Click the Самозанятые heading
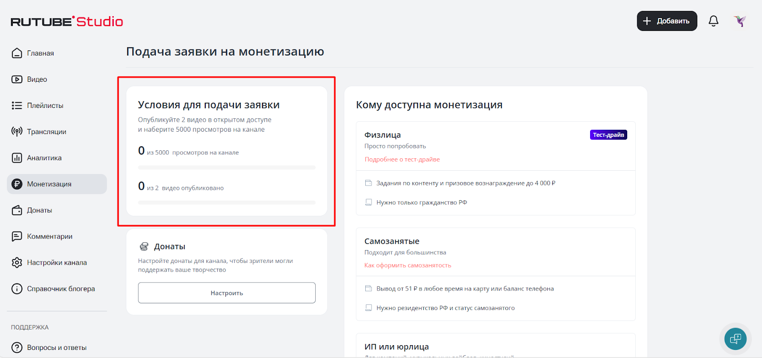 point(391,241)
